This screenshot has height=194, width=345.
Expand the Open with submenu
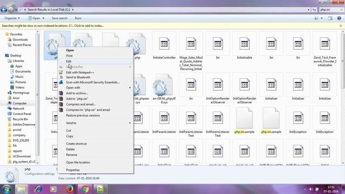tap(95, 87)
